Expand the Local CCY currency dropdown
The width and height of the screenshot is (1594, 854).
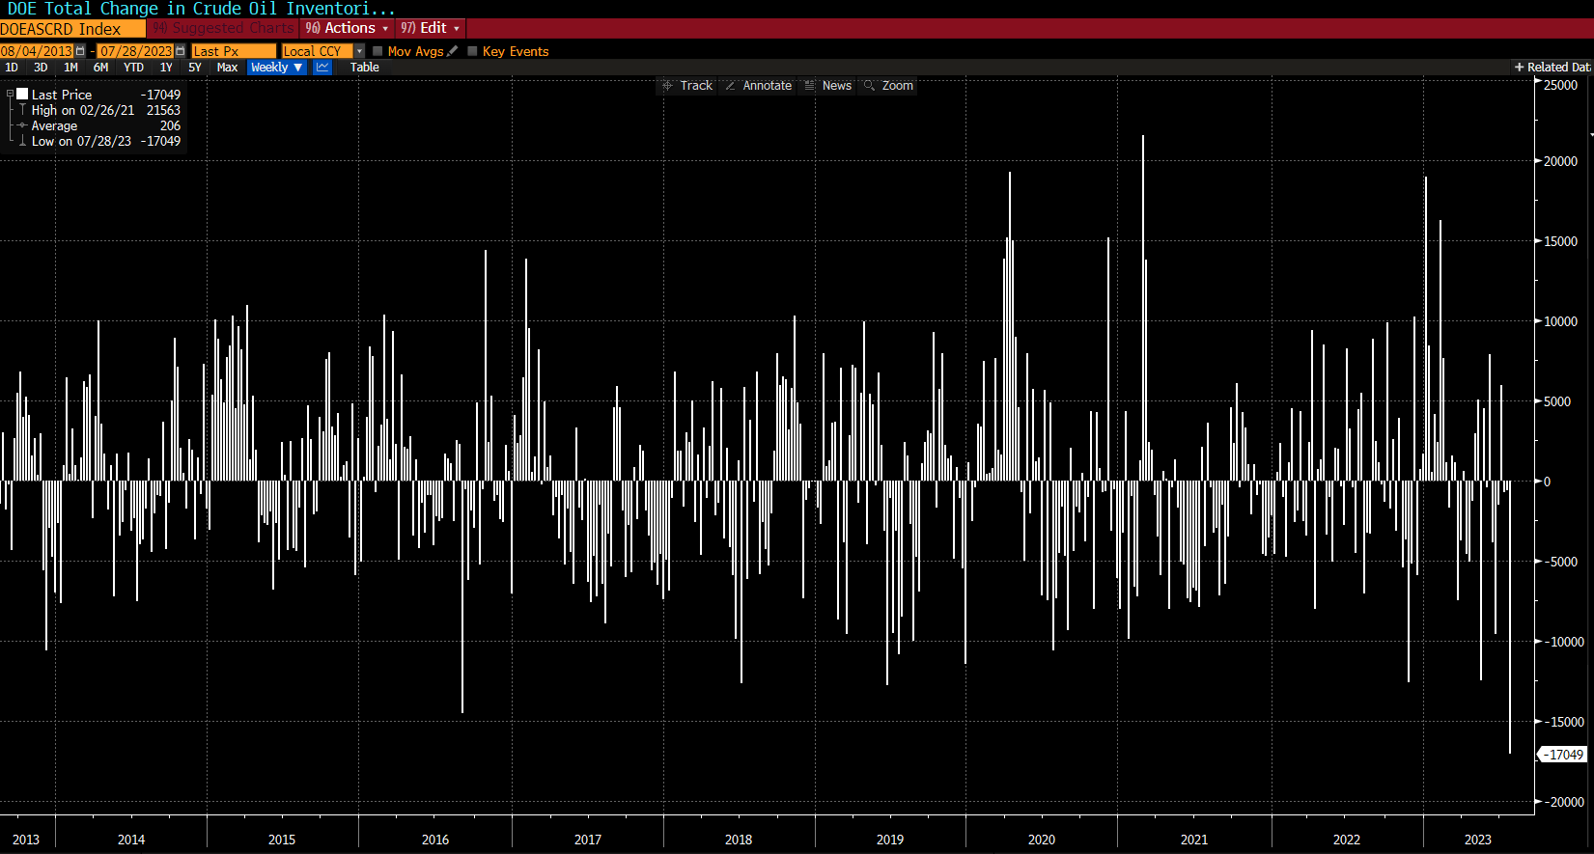(x=359, y=51)
